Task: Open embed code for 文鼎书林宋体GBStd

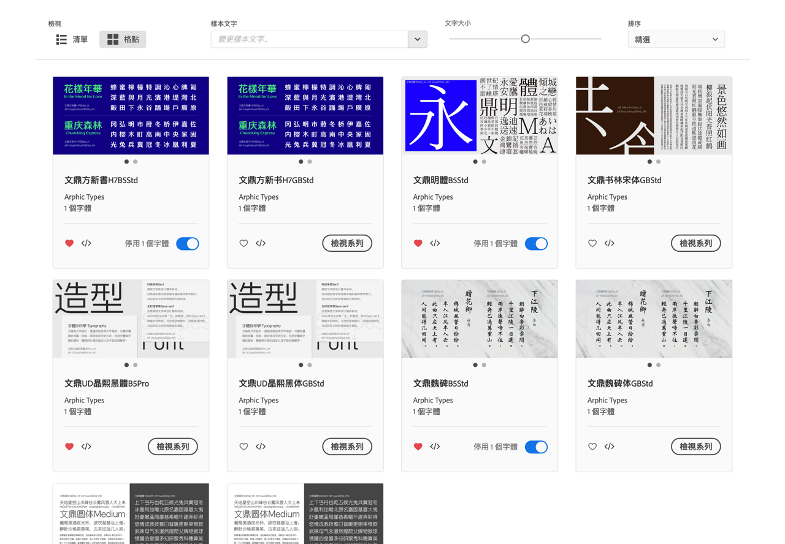Action: pos(609,243)
